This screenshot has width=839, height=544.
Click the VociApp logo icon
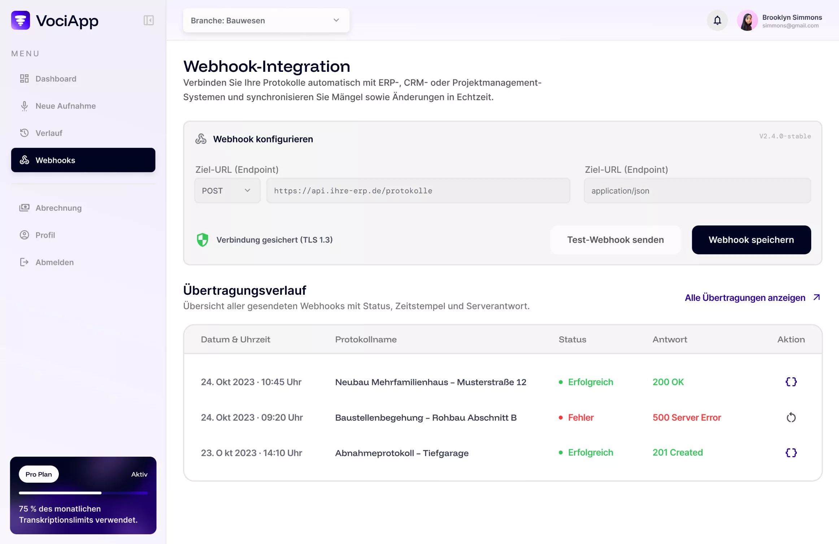pos(21,20)
